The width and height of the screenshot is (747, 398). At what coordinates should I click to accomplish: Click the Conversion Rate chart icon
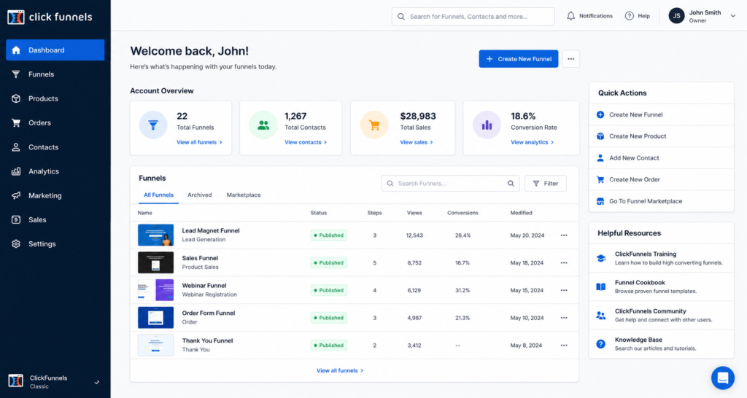click(x=487, y=125)
